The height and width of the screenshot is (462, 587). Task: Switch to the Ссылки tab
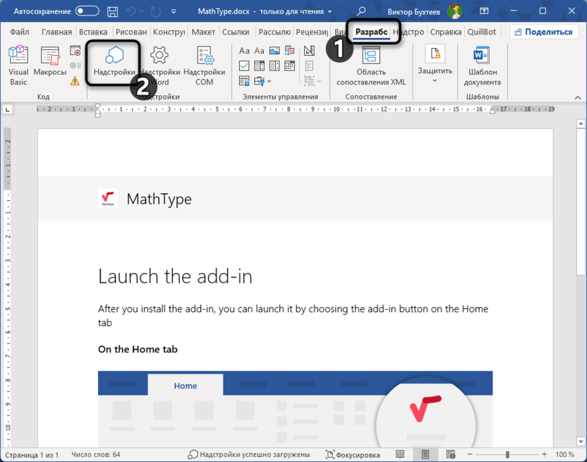click(235, 32)
